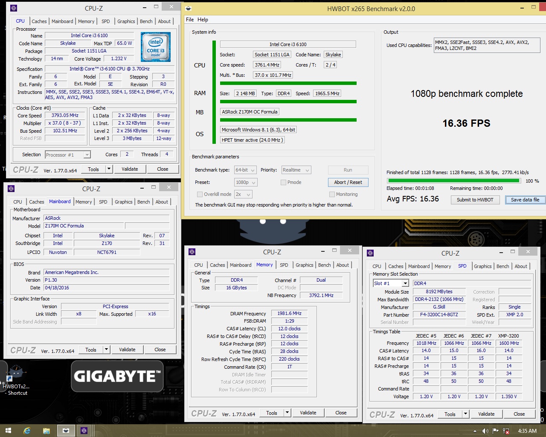Click the taskbar clock 4:35 AM
The height and width of the screenshot is (437, 546).
527,431
